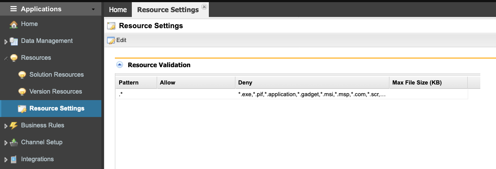Collapse the Resources tree node
The image size is (496, 169).
[6, 58]
